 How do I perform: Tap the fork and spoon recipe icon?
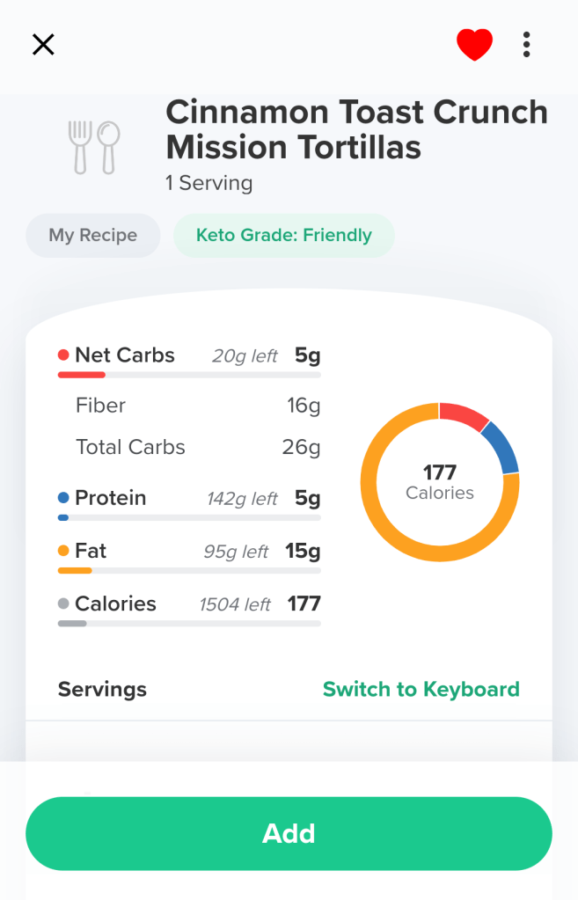tap(94, 146)
